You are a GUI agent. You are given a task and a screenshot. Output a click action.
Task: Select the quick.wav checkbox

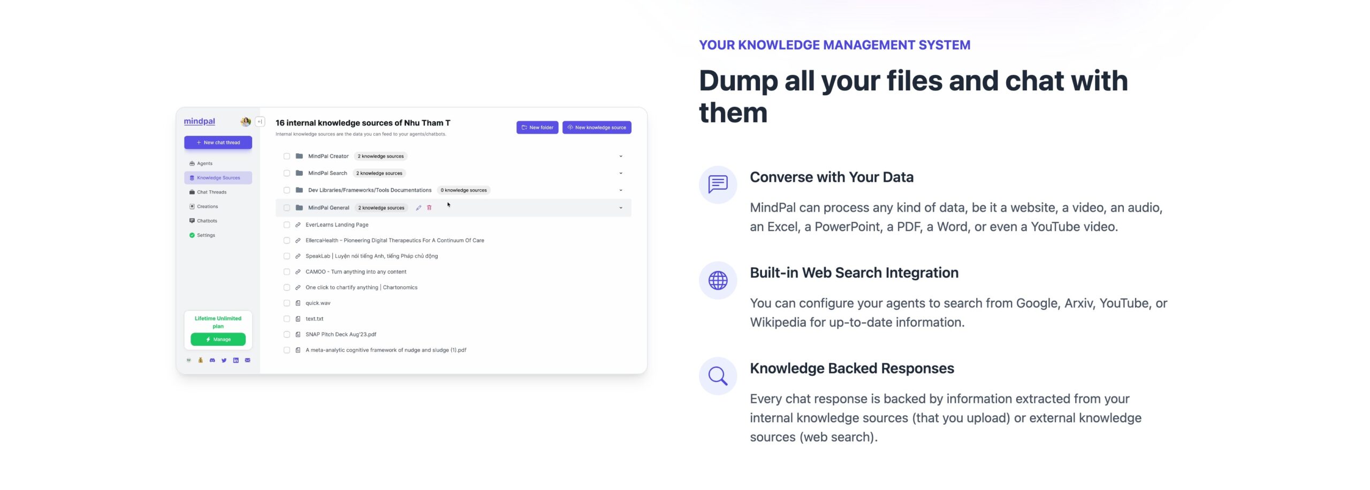pyautogui.click(x=287, y=304)
